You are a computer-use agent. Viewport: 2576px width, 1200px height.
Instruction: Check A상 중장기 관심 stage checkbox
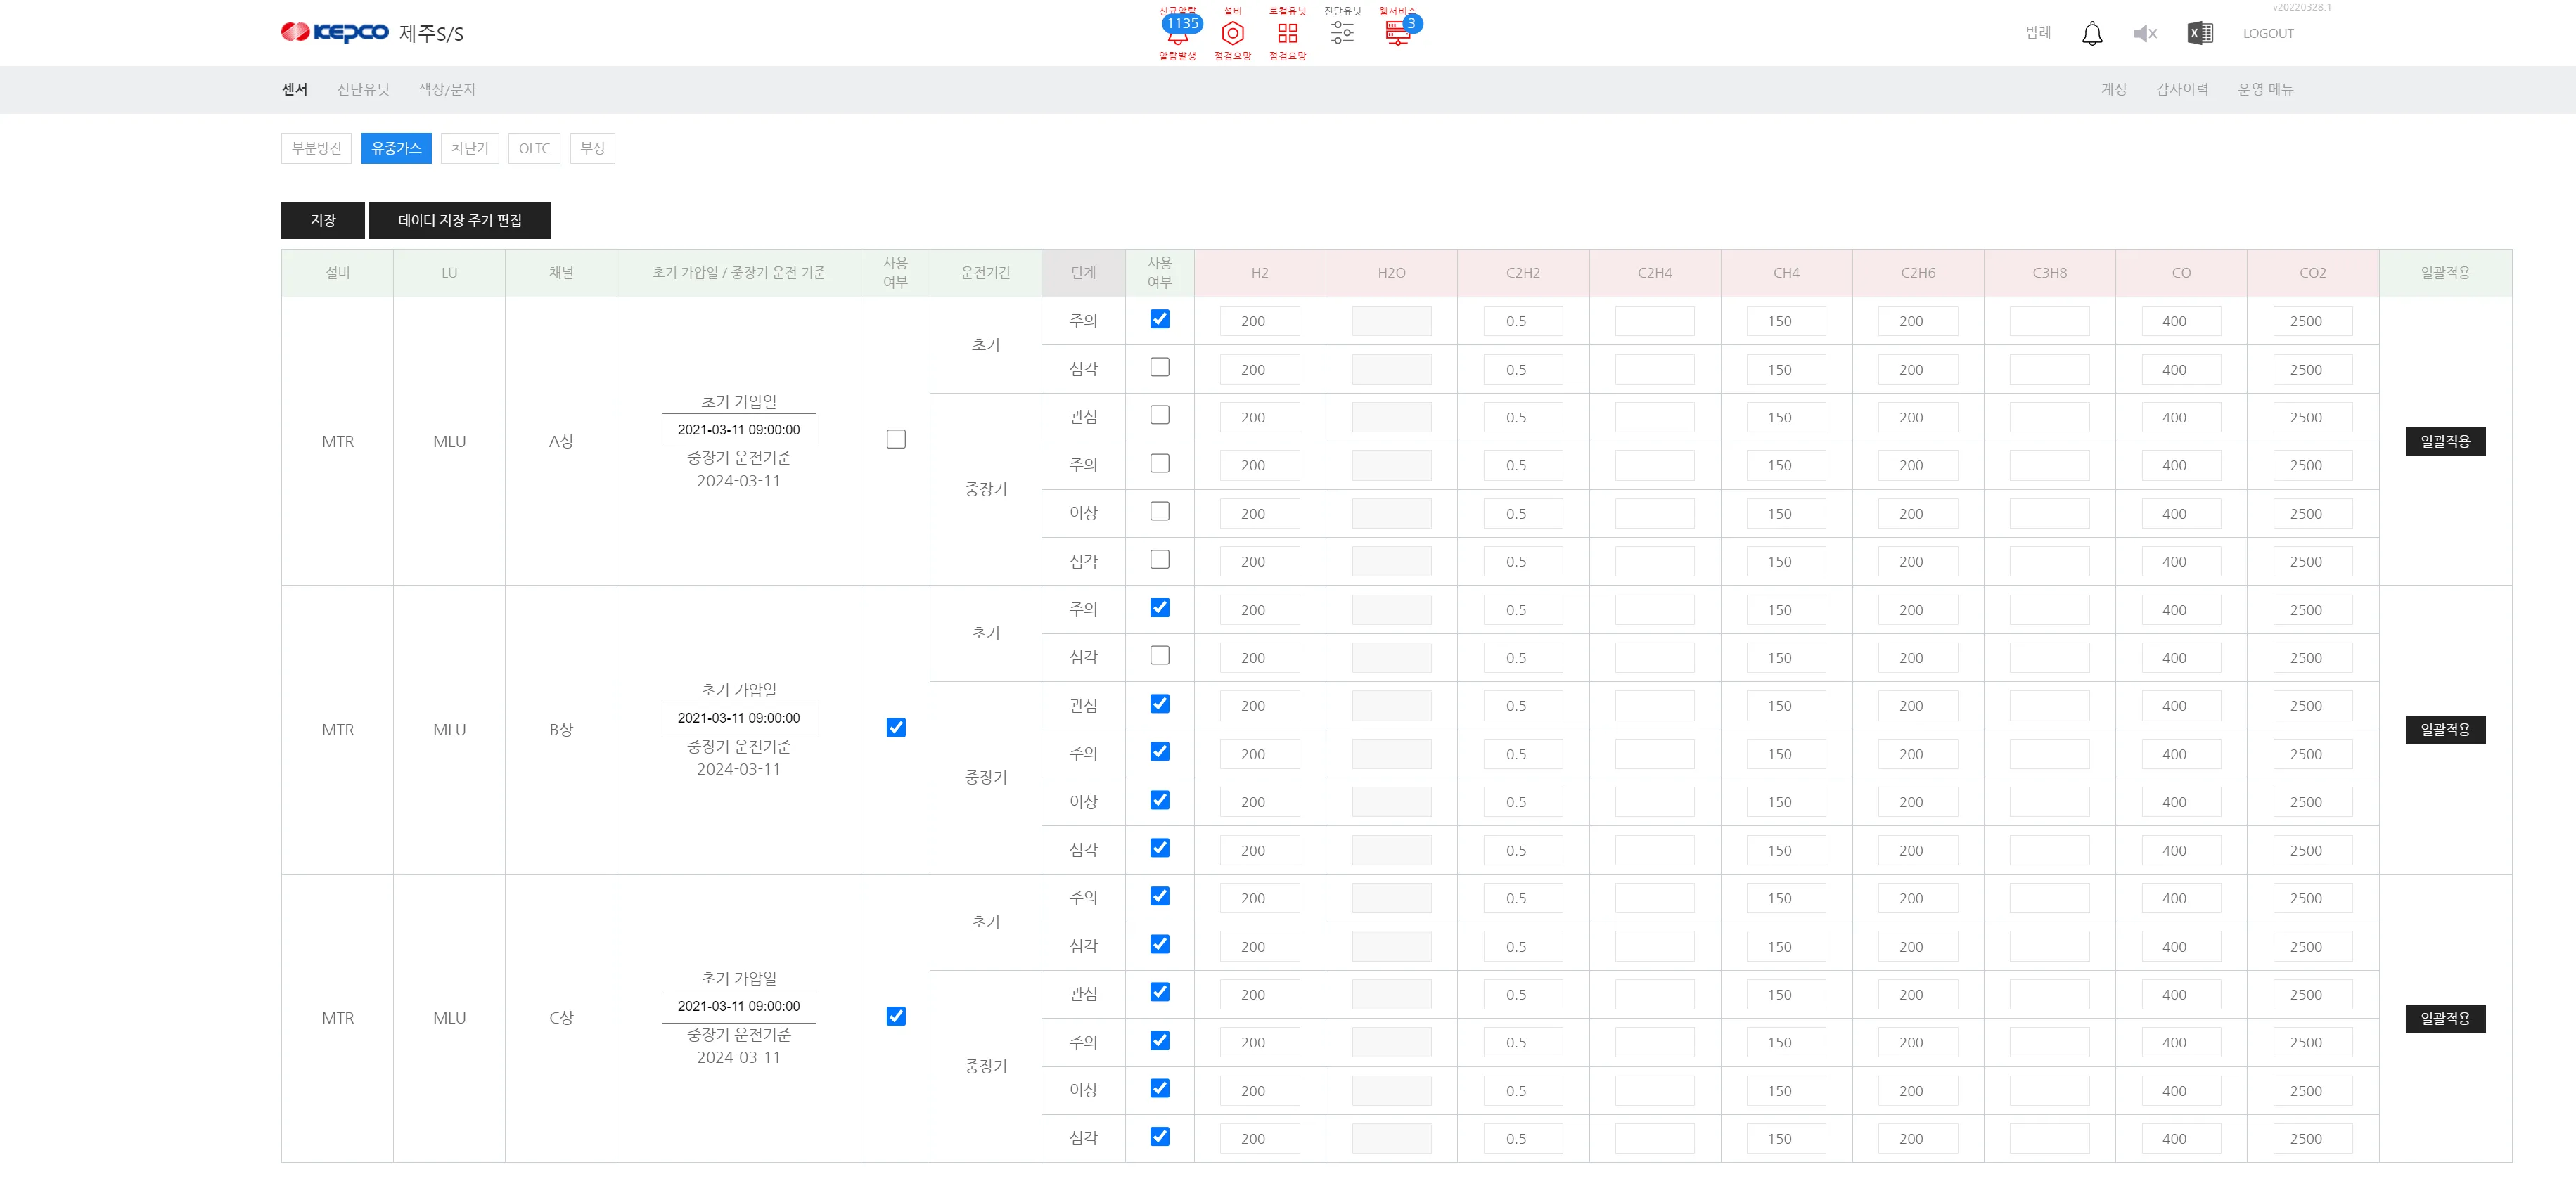click(x=1159, y=414)
